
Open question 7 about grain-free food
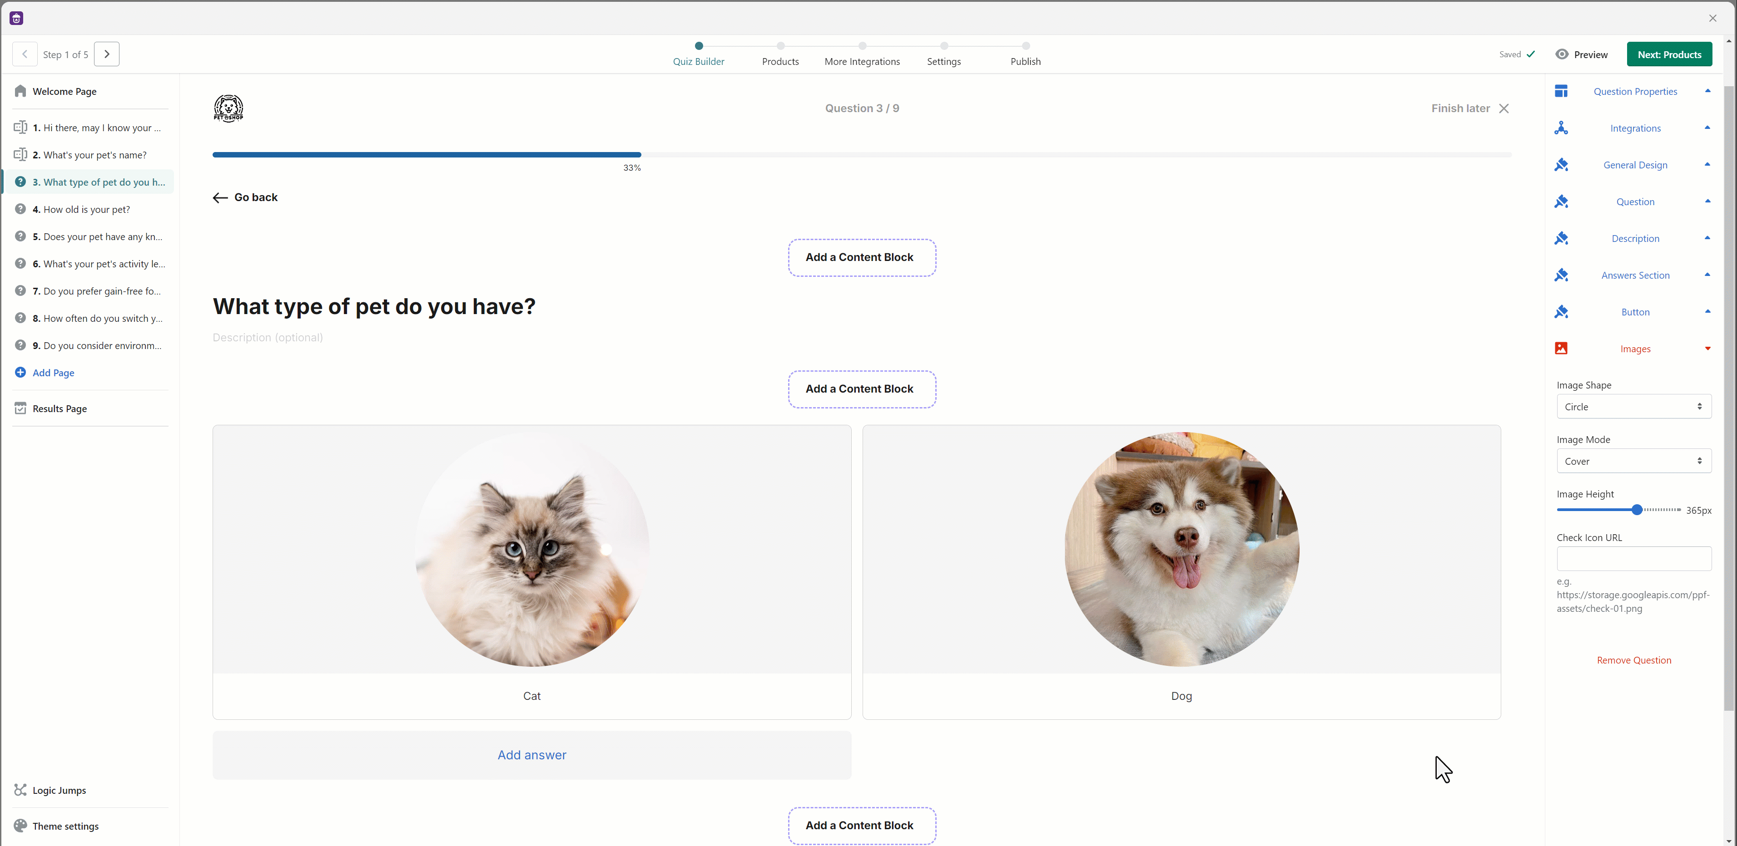pyautogui.click(x=89, y=291)
